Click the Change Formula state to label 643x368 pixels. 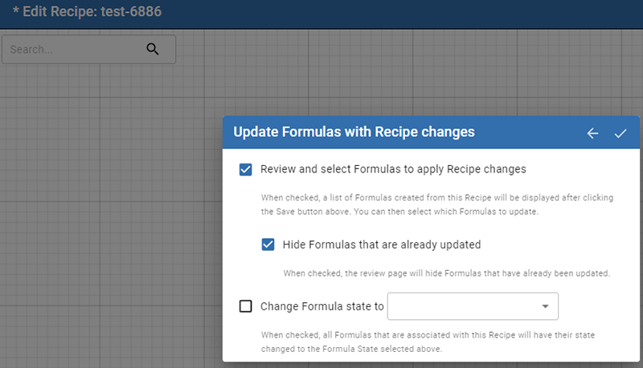point(321,306)
